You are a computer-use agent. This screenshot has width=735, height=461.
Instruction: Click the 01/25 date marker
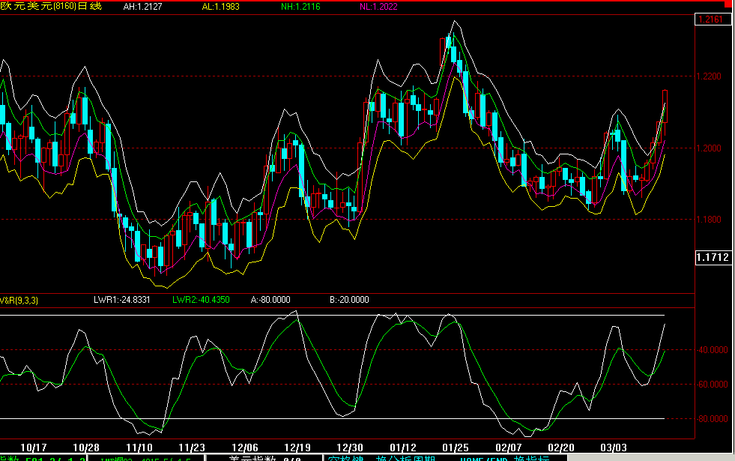(455, 448)
